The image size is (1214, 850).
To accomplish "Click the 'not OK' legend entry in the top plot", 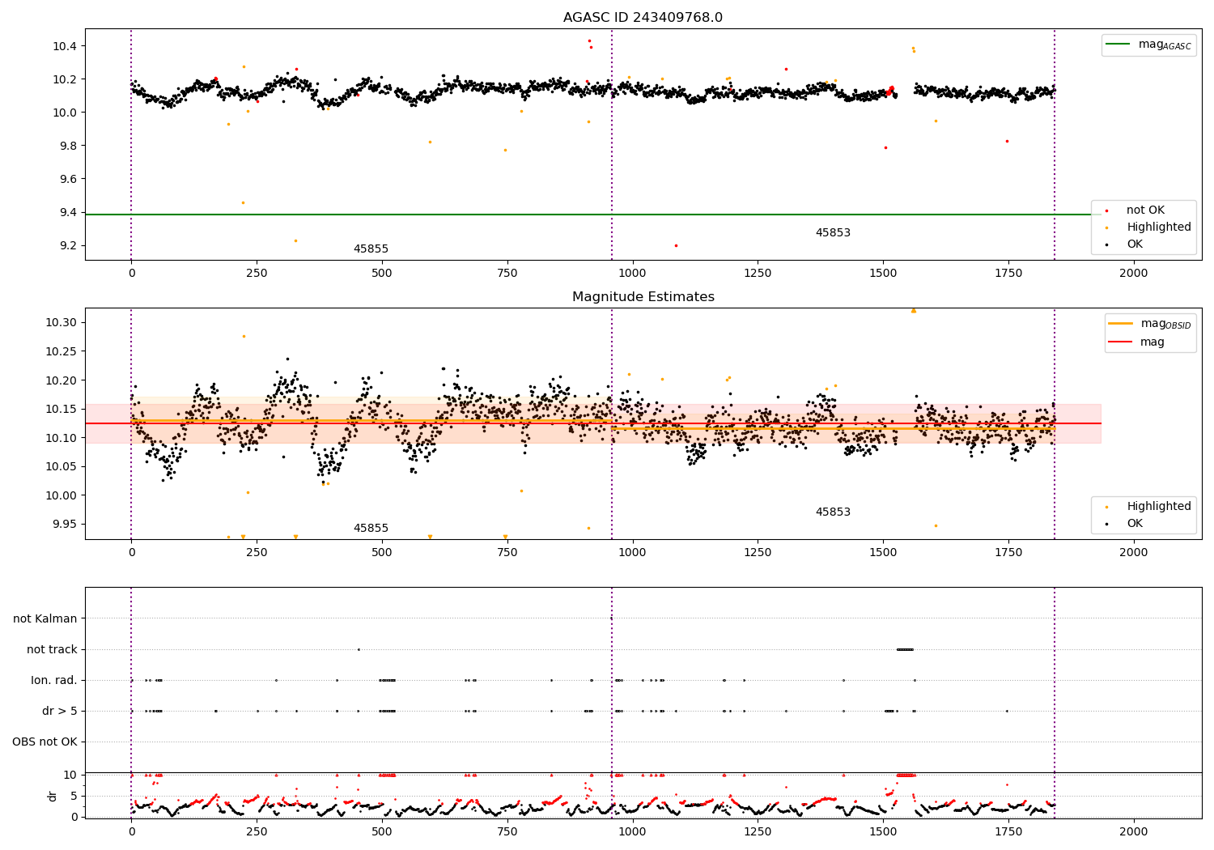I will 1135,210.
